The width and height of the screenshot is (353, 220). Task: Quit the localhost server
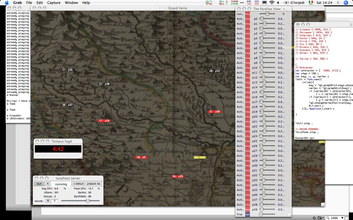39,184
